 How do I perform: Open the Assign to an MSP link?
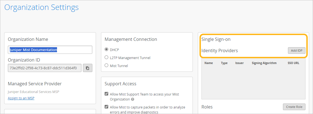tap(21, 98)
